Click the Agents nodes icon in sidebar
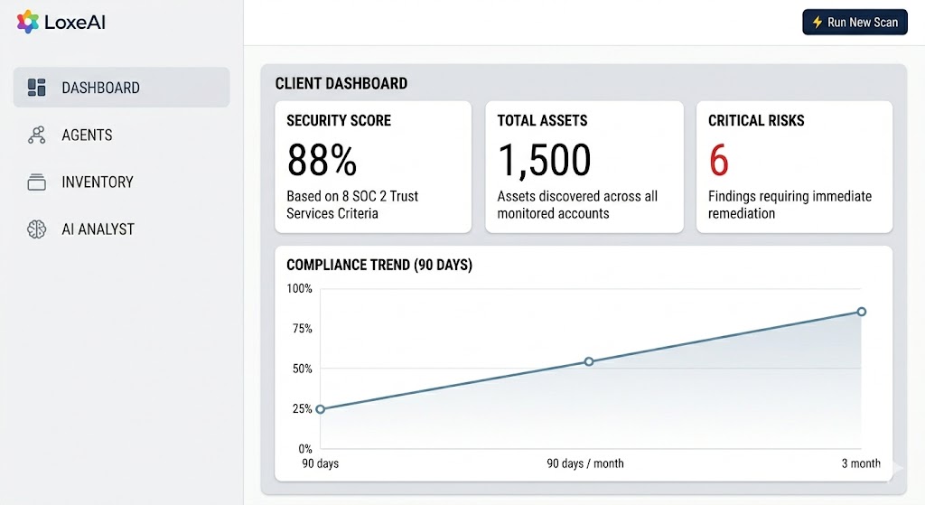 pos(37,135)
